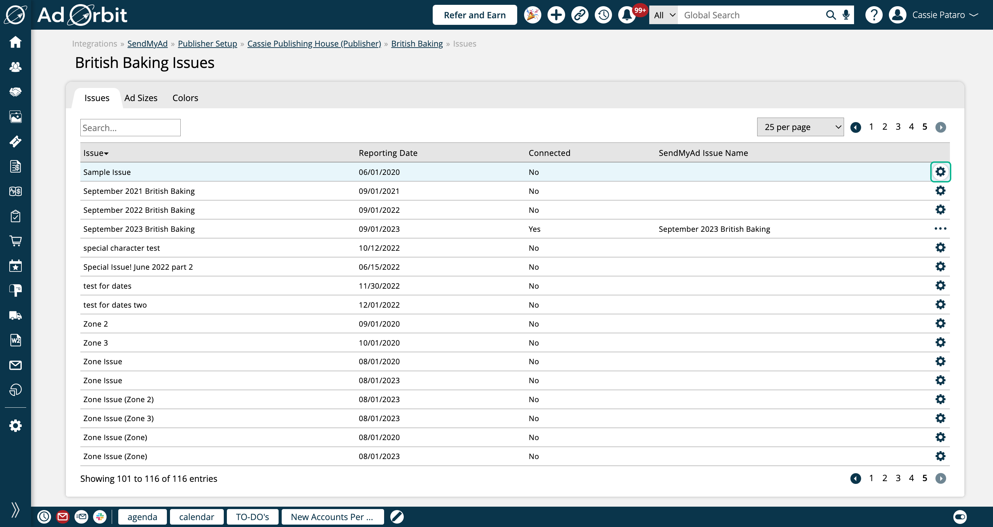Toggle the switch in bottom right corner
The image size is (993, 527).
960,517
